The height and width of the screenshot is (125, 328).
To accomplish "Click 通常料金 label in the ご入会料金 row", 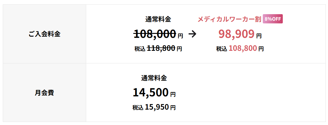I will [158, 19].
